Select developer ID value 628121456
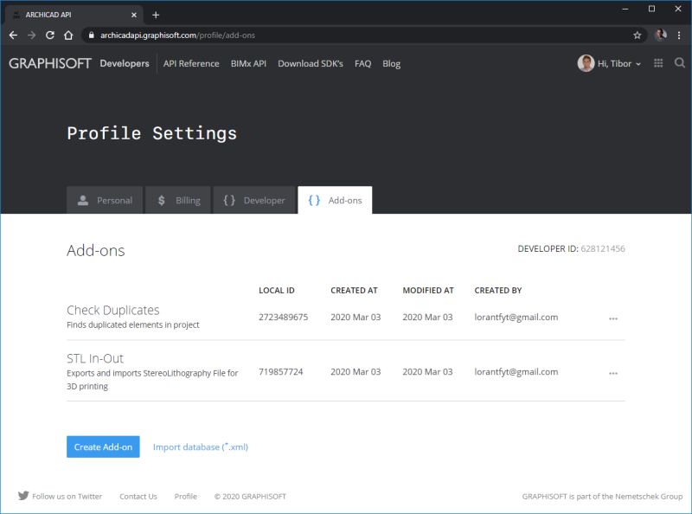The width and height of the screenshot is (692, 514). click(x=603, y=248)
